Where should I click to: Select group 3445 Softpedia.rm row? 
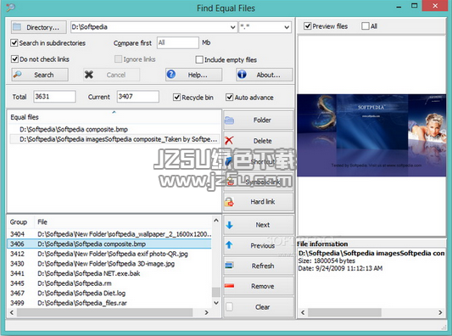pos(109,283)
